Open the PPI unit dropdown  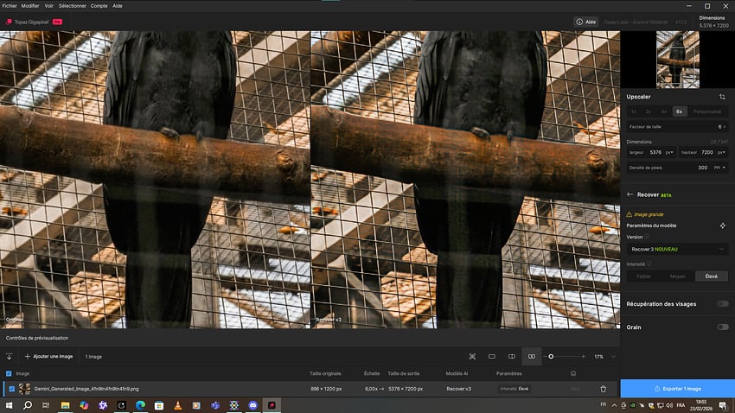click(x=720, y=168)
